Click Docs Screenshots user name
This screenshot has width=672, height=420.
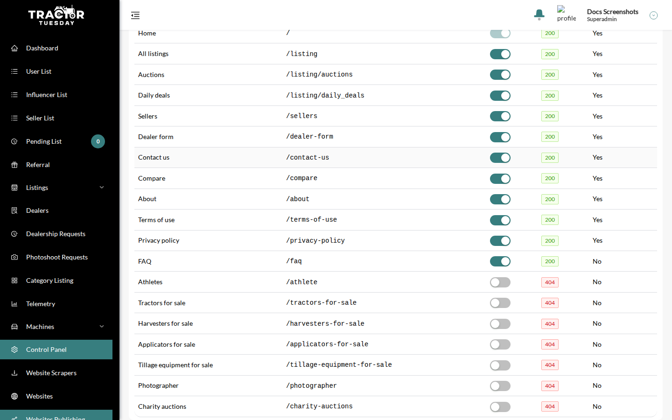click(x=612, y=12)
